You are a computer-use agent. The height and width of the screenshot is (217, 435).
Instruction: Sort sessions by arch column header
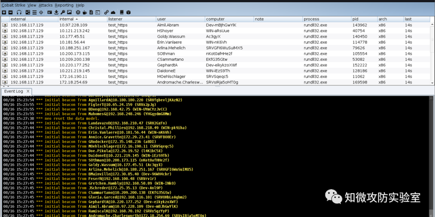(390, 19)
